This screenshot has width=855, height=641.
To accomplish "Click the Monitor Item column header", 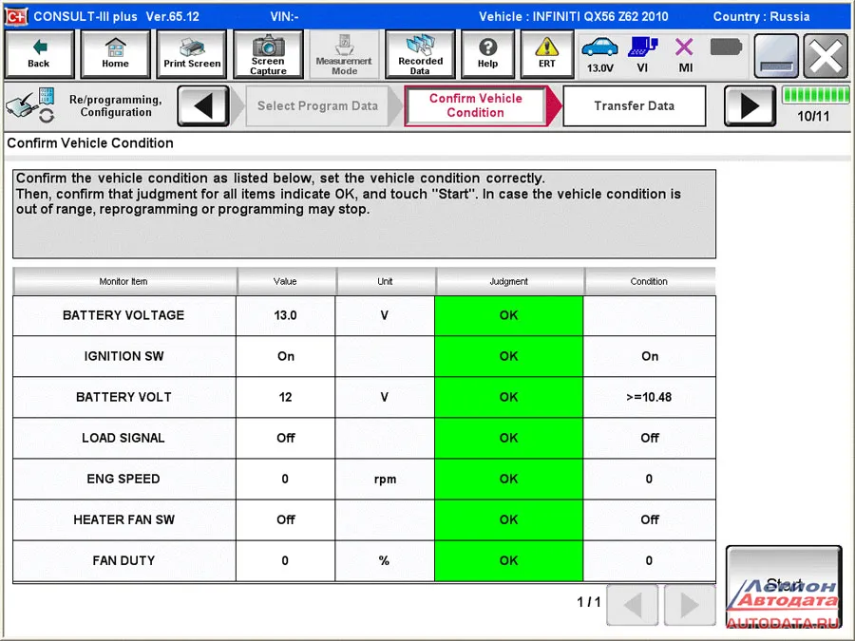I will 124,281.
